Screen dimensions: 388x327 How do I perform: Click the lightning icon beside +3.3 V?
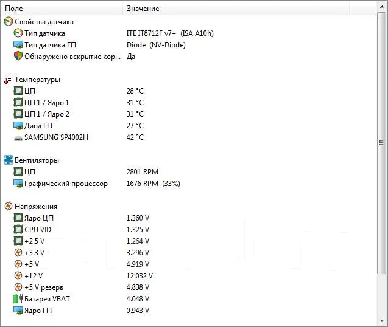click(18, 252)
